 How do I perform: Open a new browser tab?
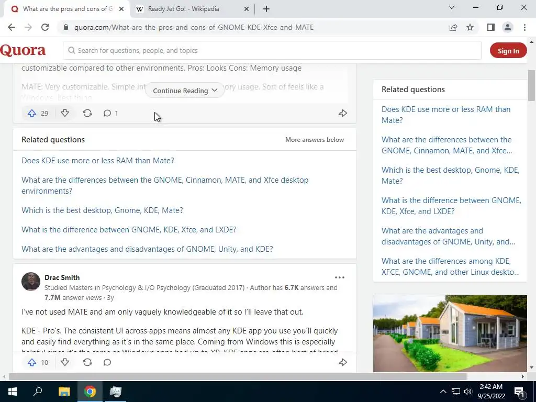point(266,9)
